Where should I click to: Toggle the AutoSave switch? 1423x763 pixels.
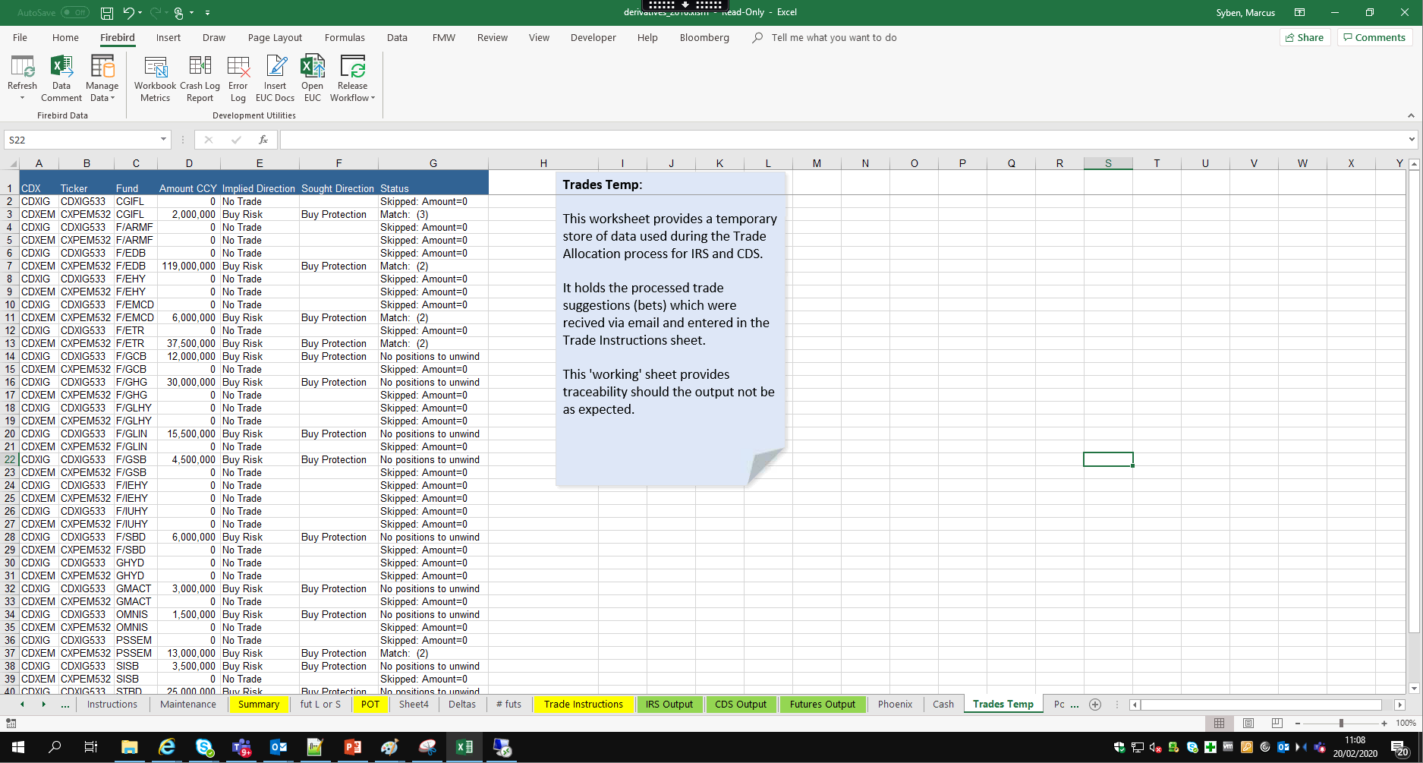pos(74,13)
